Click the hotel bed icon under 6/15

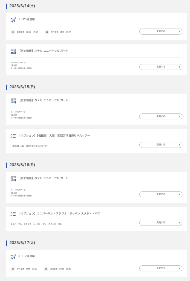(13, 100)
